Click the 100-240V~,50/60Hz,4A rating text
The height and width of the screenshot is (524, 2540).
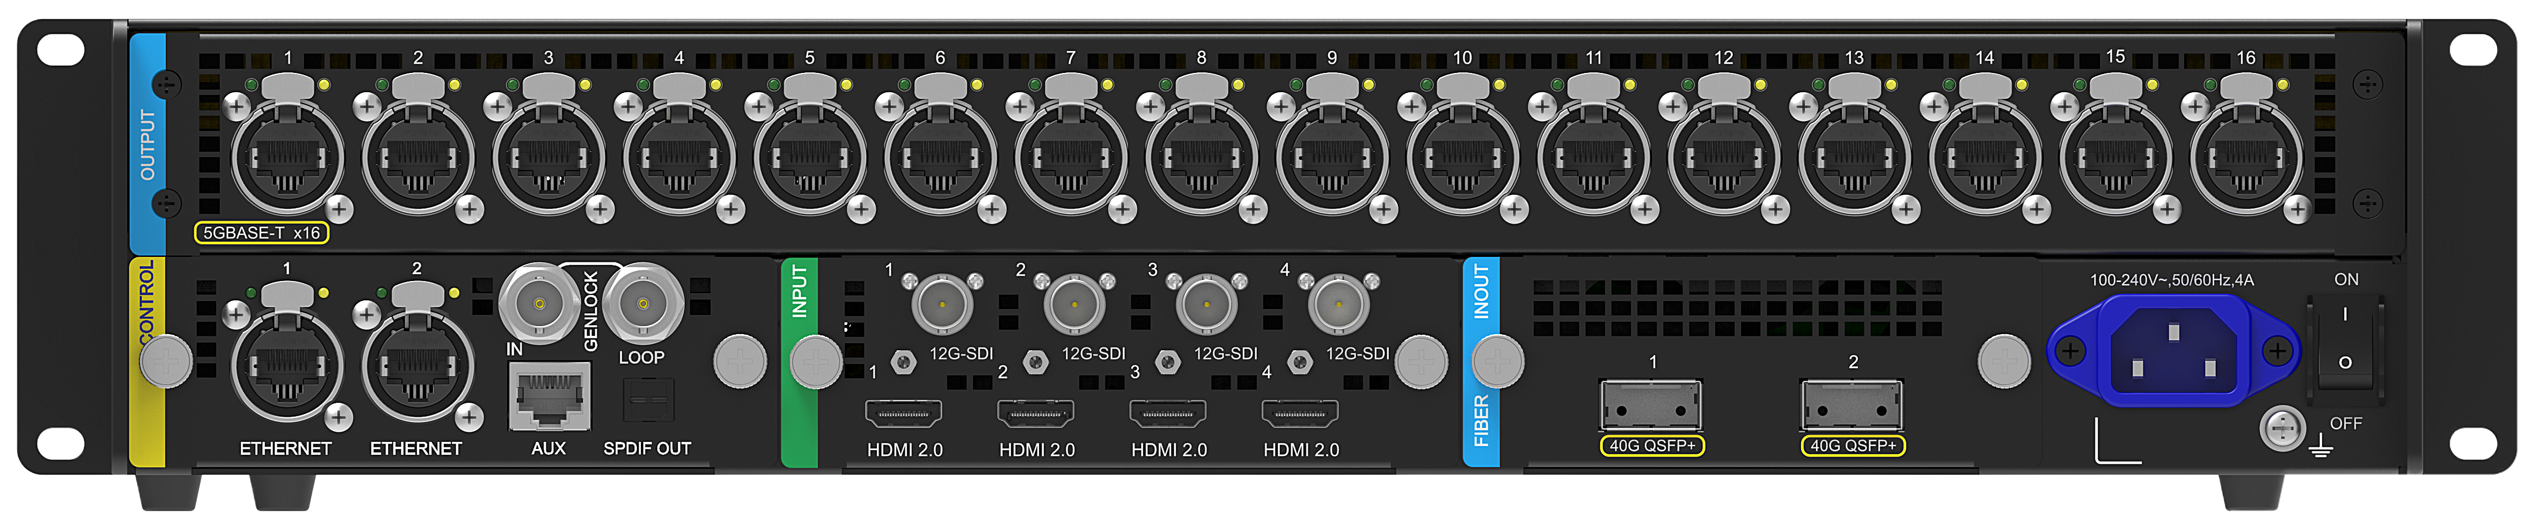[2171, 281]
